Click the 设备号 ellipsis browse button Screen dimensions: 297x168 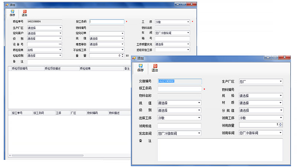60,44
